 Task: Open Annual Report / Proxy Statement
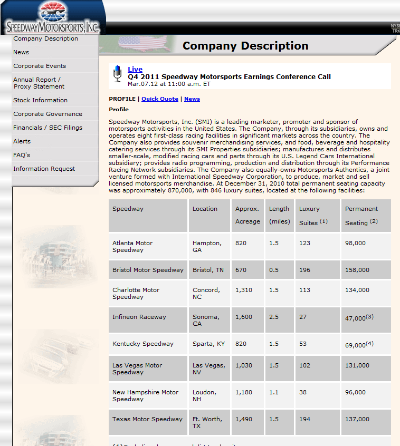[39, 83]
